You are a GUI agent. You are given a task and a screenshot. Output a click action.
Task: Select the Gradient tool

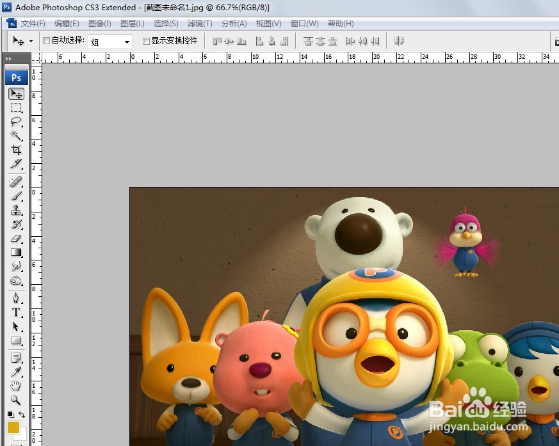click(17, 252)
